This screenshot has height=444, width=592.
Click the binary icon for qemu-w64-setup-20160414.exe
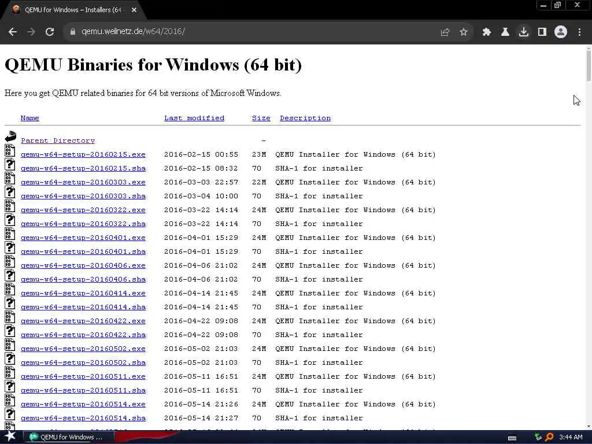(10, 289)
